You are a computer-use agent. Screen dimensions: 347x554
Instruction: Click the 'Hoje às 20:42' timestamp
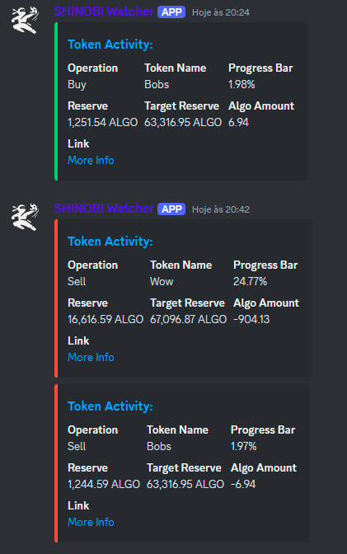(x=221, y=209)
